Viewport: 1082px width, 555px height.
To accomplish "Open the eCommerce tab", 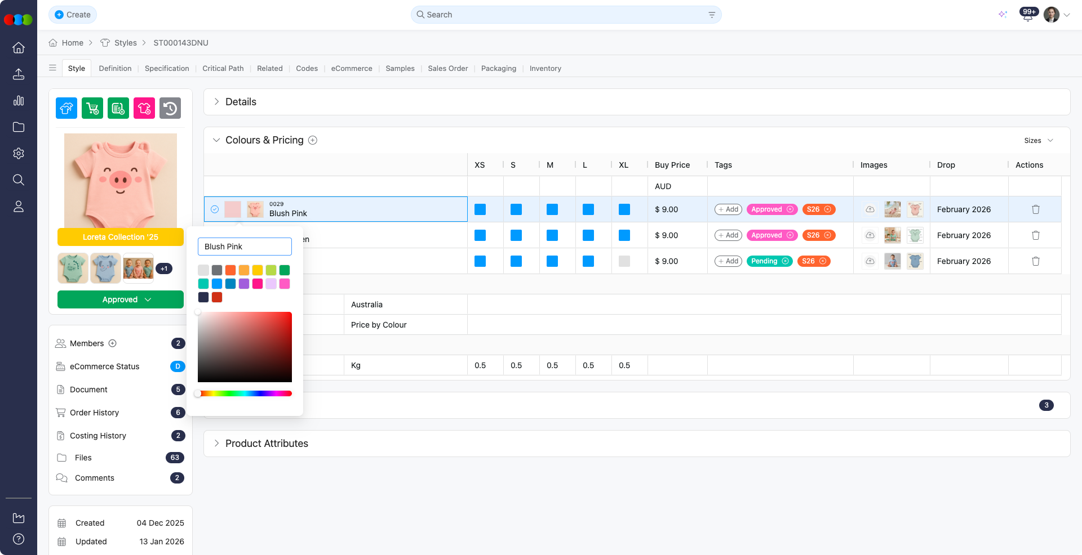I will point(351,68).
